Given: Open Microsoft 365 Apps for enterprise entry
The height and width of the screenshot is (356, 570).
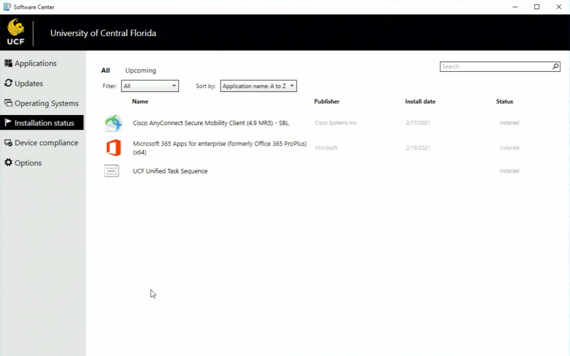Looking at the screenshot, I should point(219,148).
